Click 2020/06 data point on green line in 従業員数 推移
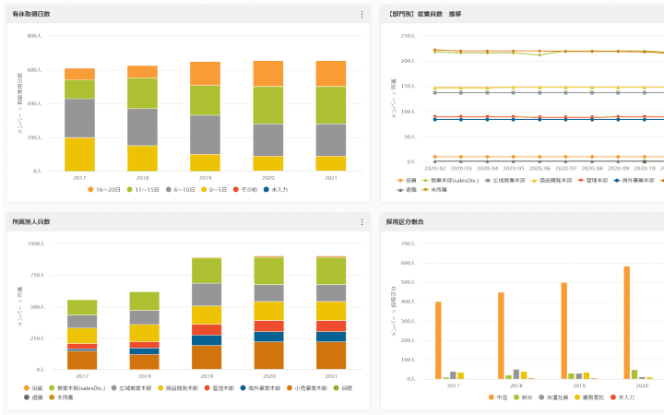Screen dimensions: 664x415 [539, 55]
